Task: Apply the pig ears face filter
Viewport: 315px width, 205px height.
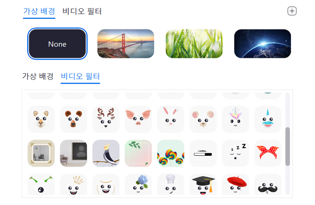Action: pos(138,119)
